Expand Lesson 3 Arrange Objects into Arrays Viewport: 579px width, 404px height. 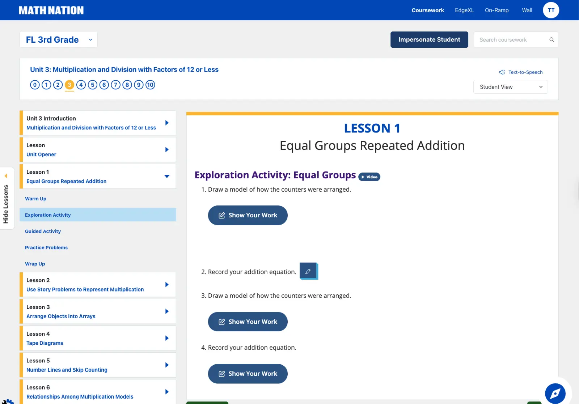point(167,311)
